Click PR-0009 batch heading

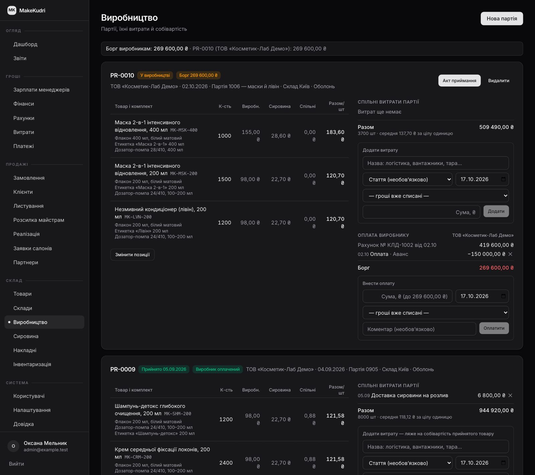click(x=123, y=369)
